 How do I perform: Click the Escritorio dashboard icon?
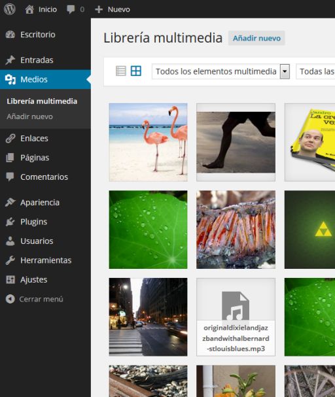(10, 35)
